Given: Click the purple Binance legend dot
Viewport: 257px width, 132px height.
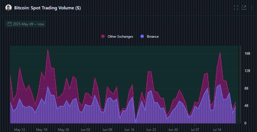Looking at the screenshot, I should (x=142, y=36).
